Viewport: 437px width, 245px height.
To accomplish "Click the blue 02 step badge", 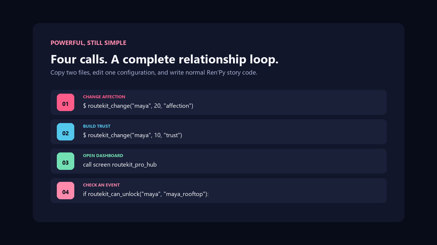I will tap(66, 132).
